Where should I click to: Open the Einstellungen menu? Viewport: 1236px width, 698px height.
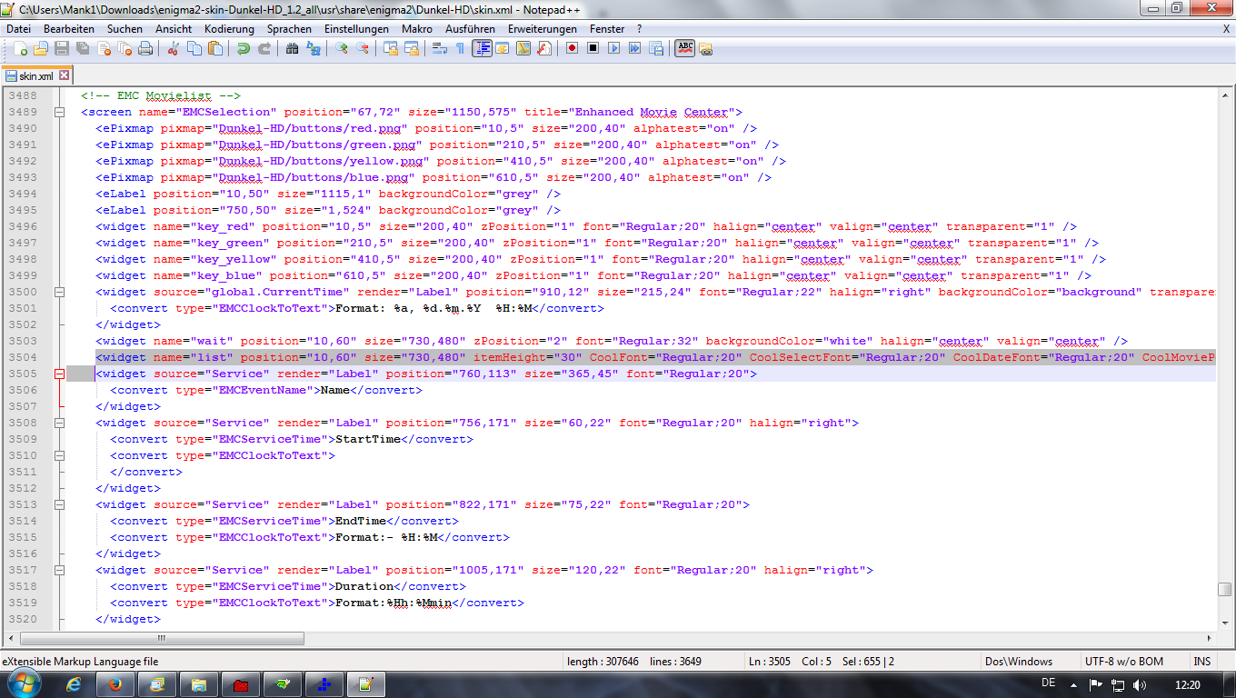(356, 29)
